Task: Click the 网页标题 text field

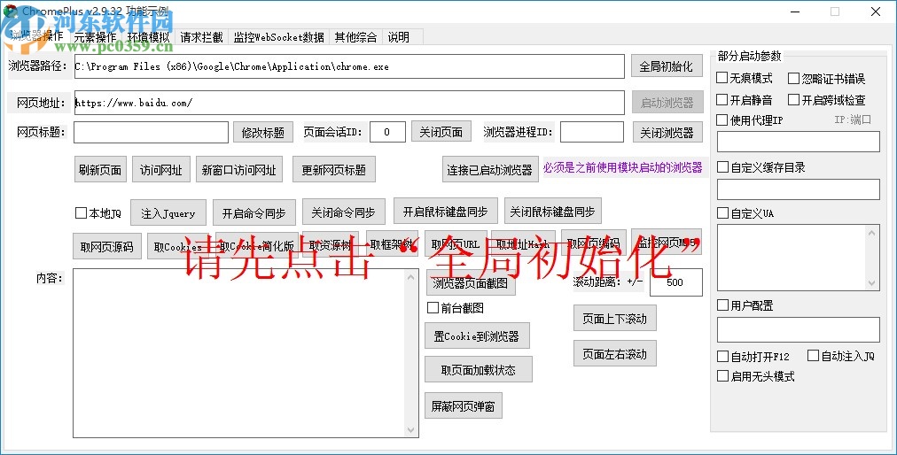Action: [151, 132]
